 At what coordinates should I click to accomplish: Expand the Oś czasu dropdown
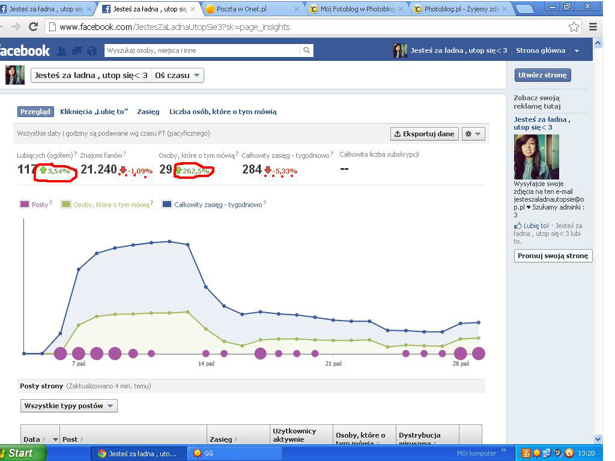178,75
